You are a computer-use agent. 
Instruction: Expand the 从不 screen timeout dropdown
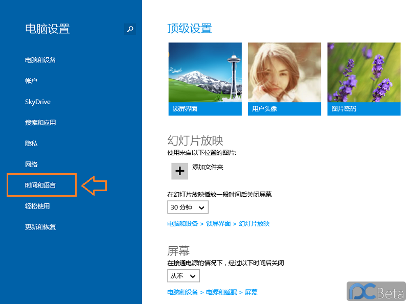coord(184,275)
